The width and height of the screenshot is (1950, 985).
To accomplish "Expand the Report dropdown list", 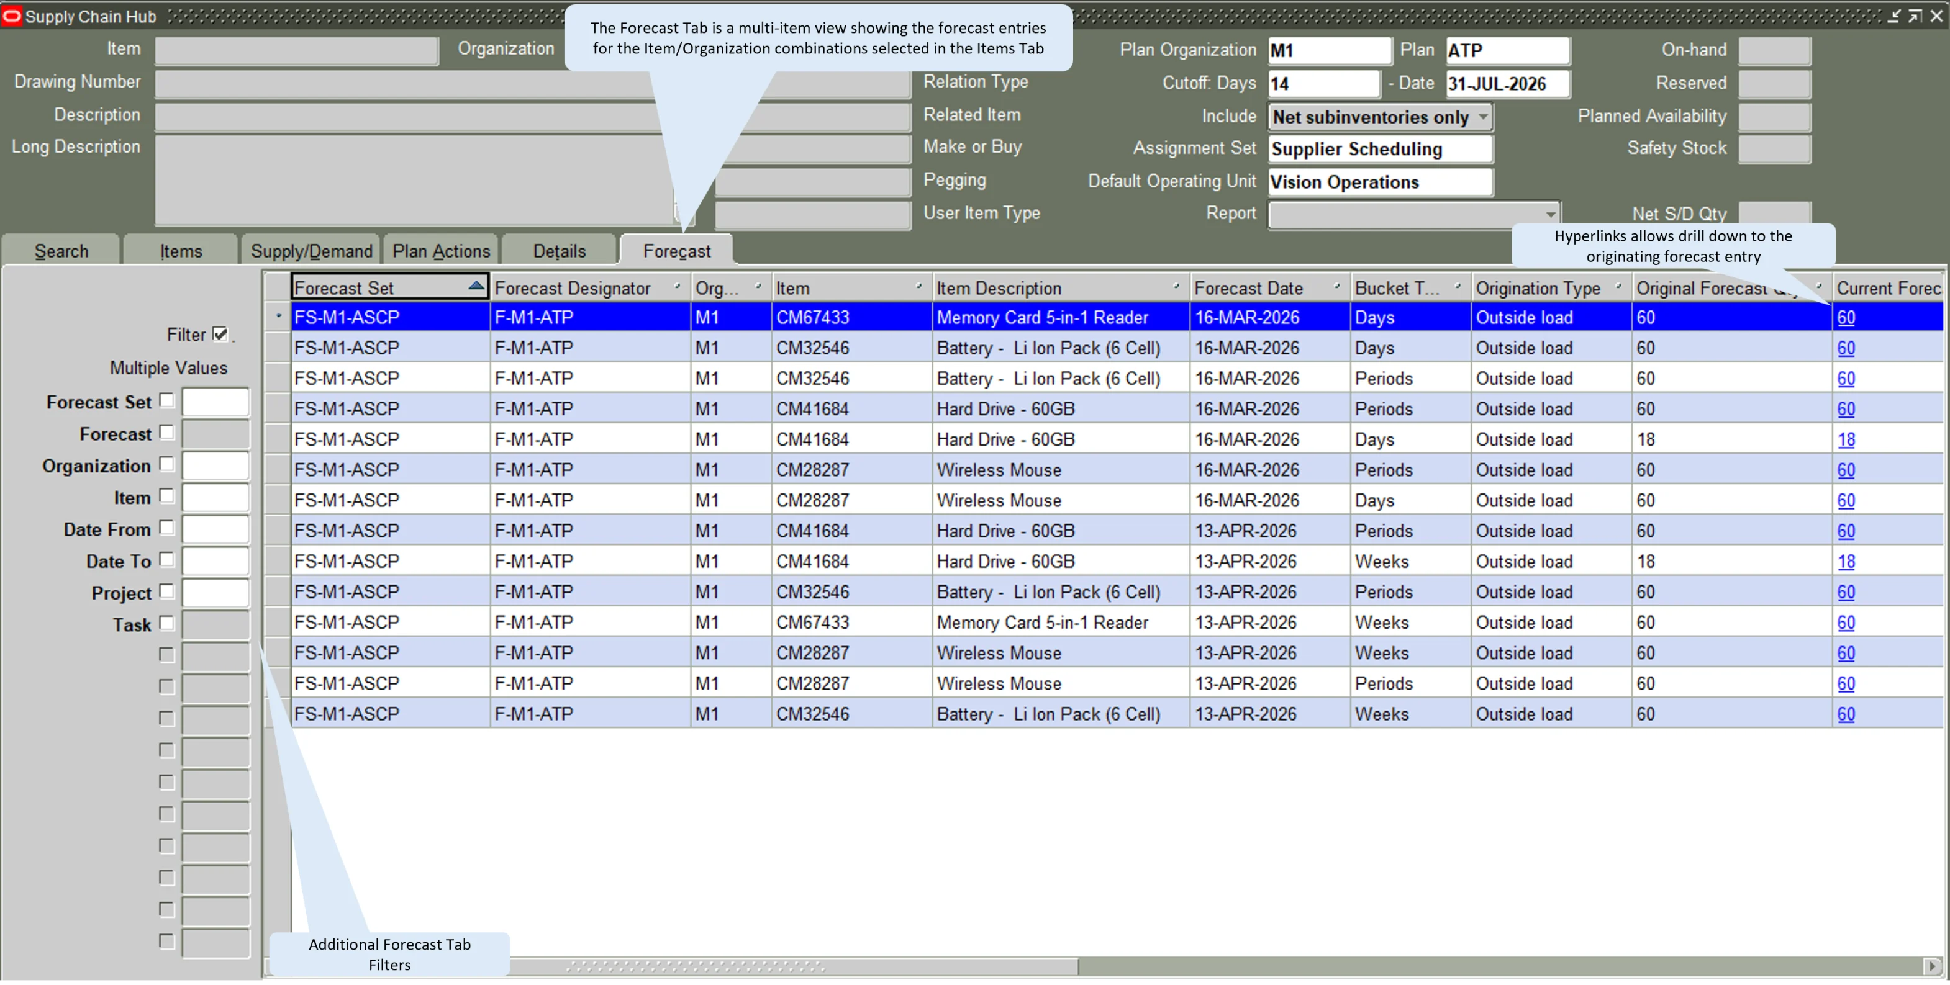I will click(x=1549, y=215).
